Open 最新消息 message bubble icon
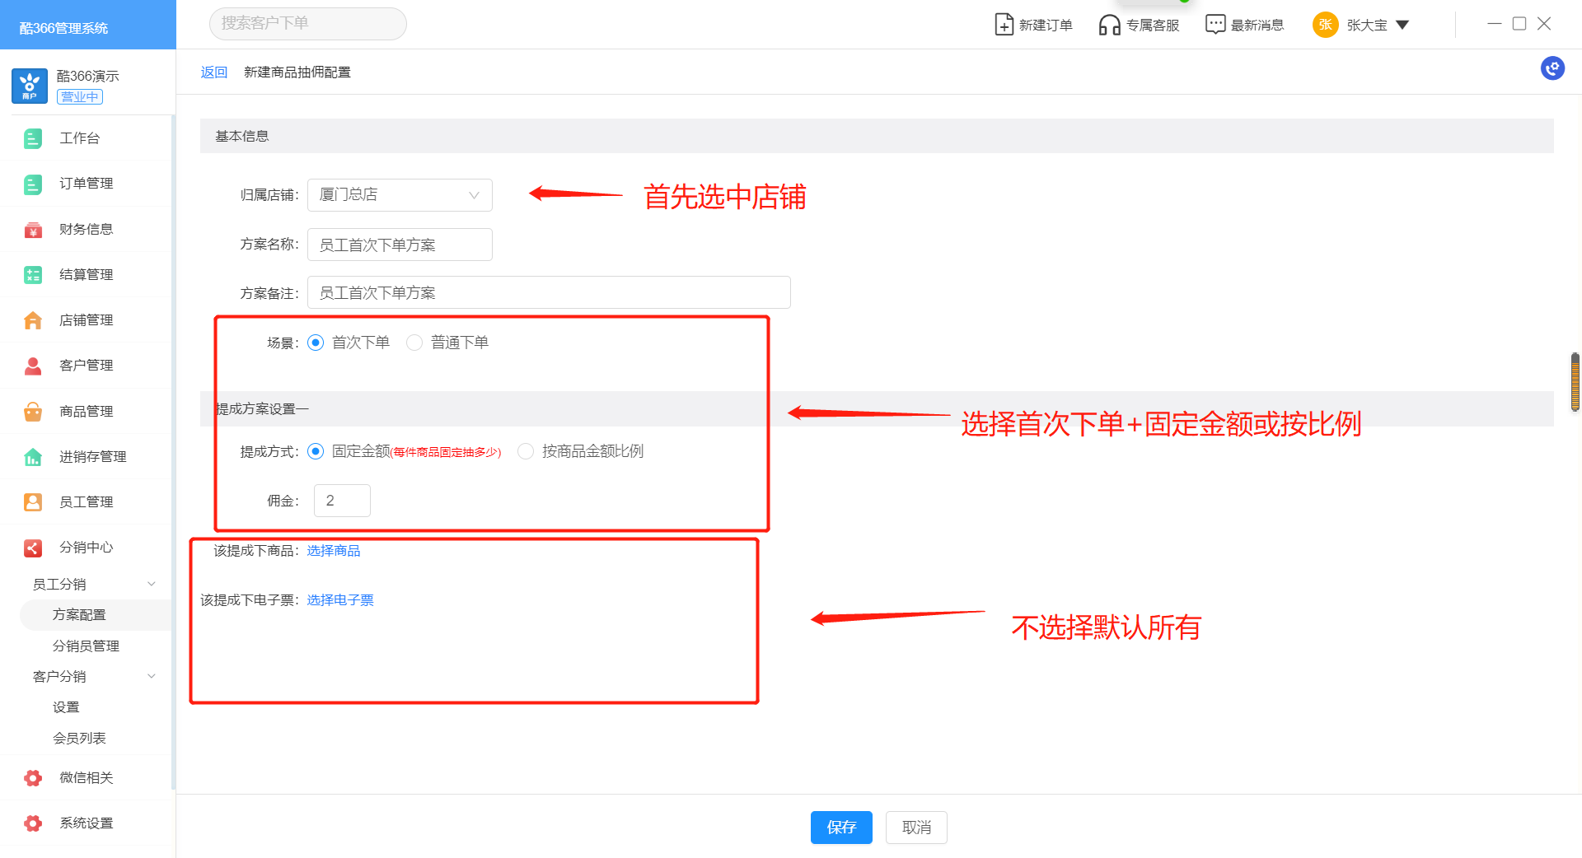 click(1215, 25)
